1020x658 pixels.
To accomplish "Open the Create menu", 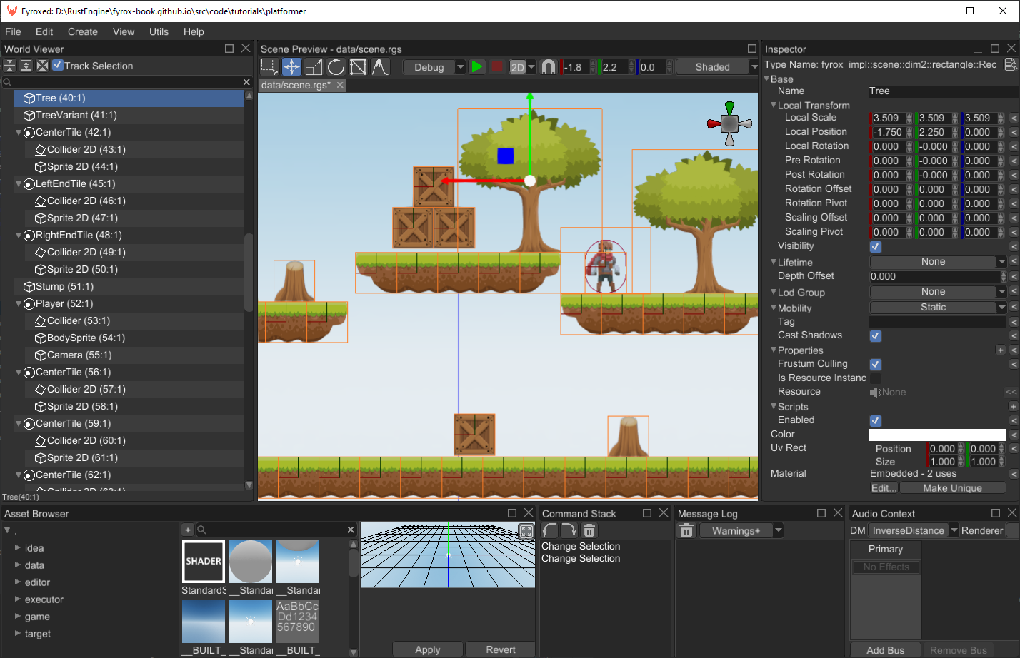I will pos(83,31).
